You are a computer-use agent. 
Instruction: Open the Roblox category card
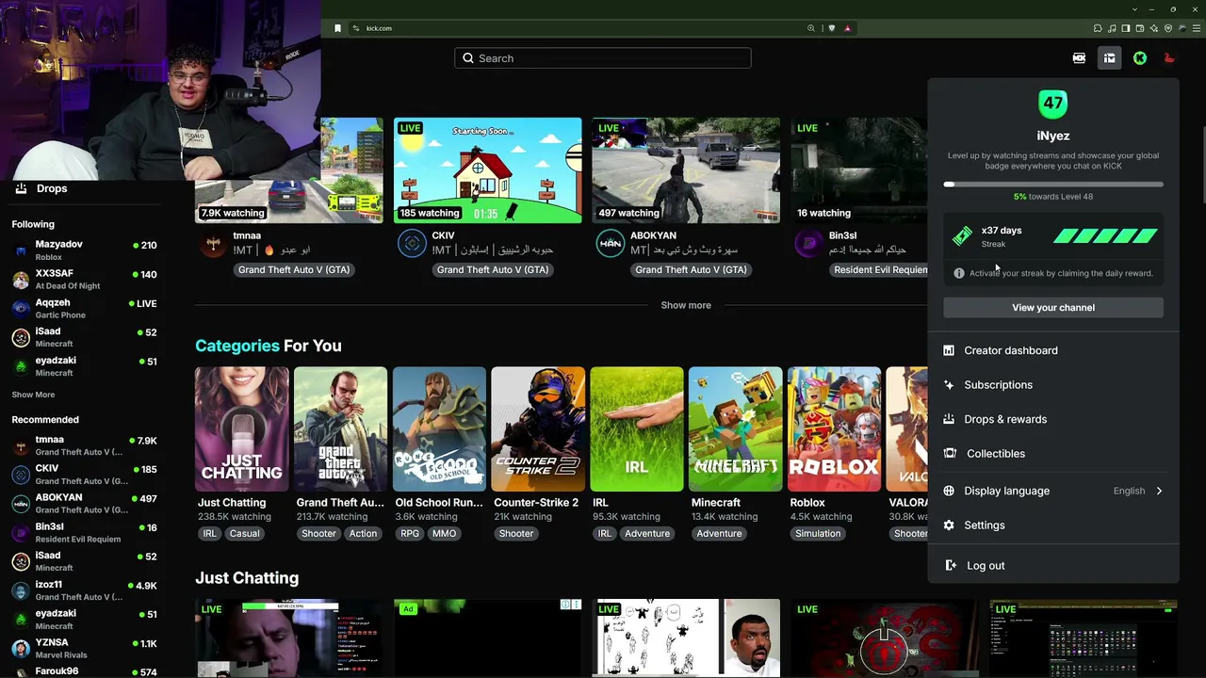click(x=834, y=429)
